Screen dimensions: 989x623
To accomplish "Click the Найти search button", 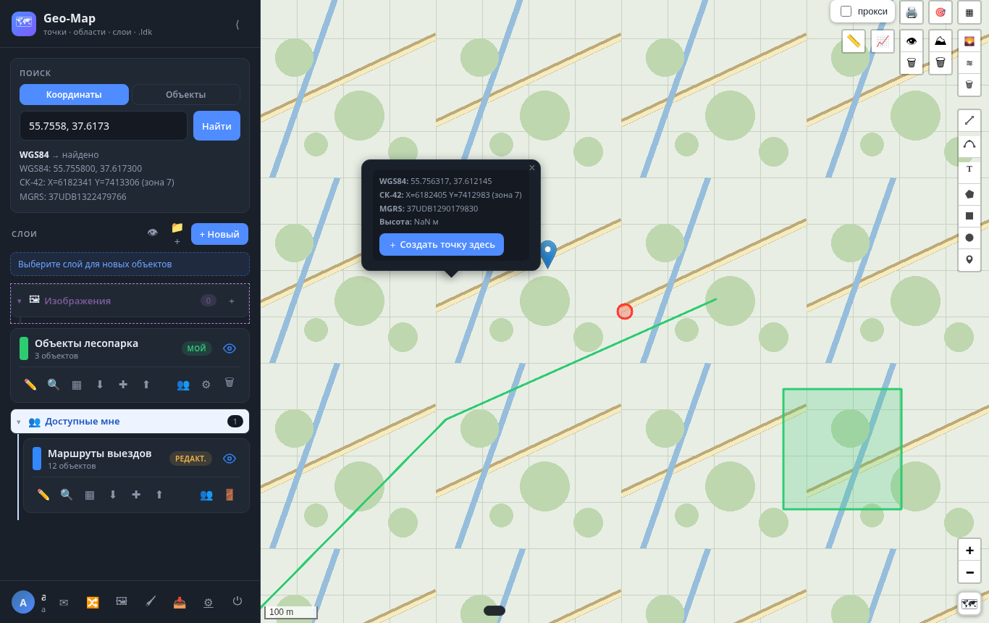I will tap(216, 126).
